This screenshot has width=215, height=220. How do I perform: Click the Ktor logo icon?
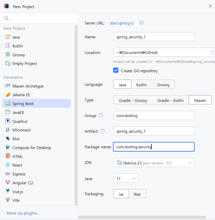coord(8,138)
